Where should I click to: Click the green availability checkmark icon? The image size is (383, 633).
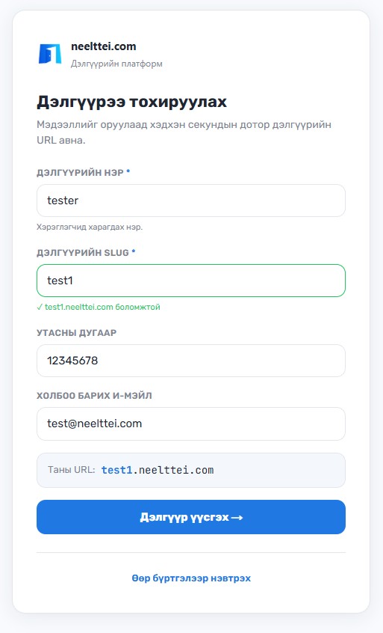pyautogui.click(x=40, y=308)
